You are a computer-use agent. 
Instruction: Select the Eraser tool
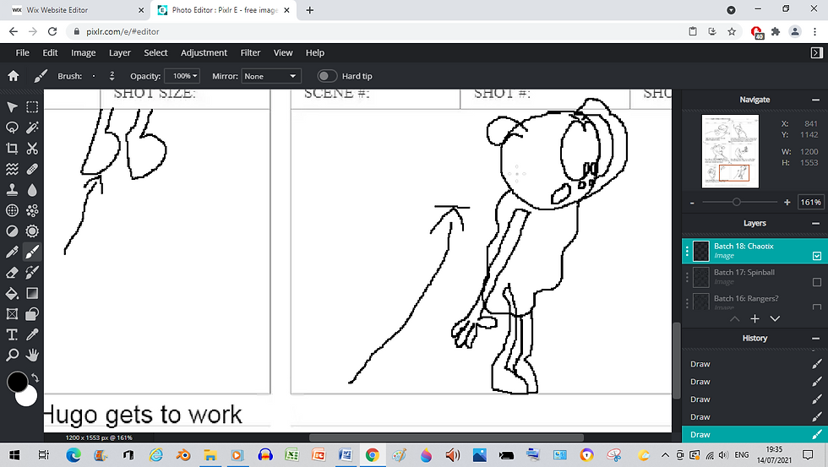(12, 272)
